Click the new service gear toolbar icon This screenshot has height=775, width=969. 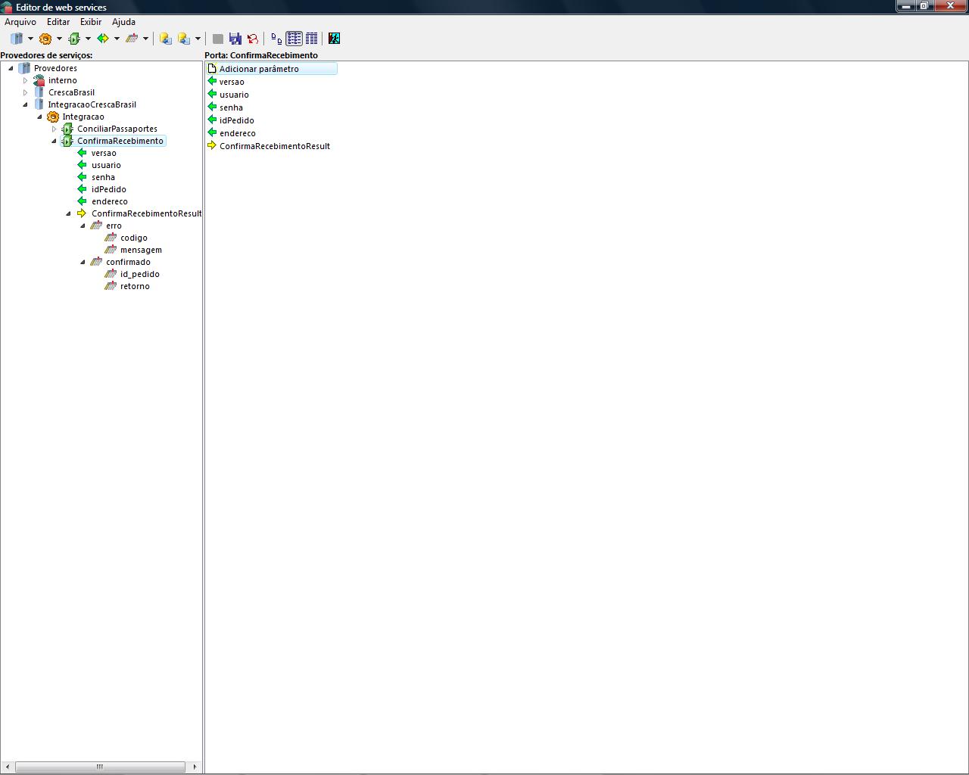[45, 39]
